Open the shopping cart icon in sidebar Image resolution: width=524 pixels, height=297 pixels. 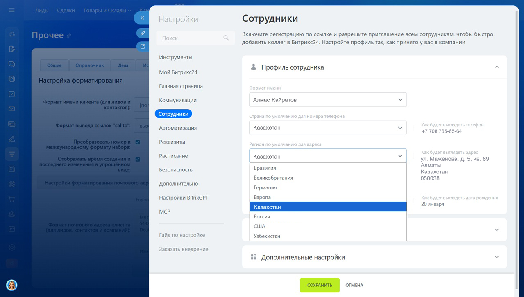tap(12, 199)
